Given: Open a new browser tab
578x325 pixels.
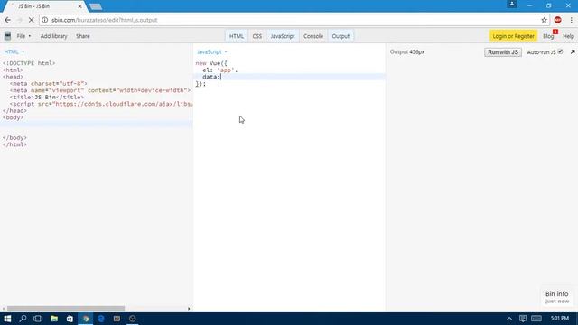Looking at the screenshot, I should 96,6.
